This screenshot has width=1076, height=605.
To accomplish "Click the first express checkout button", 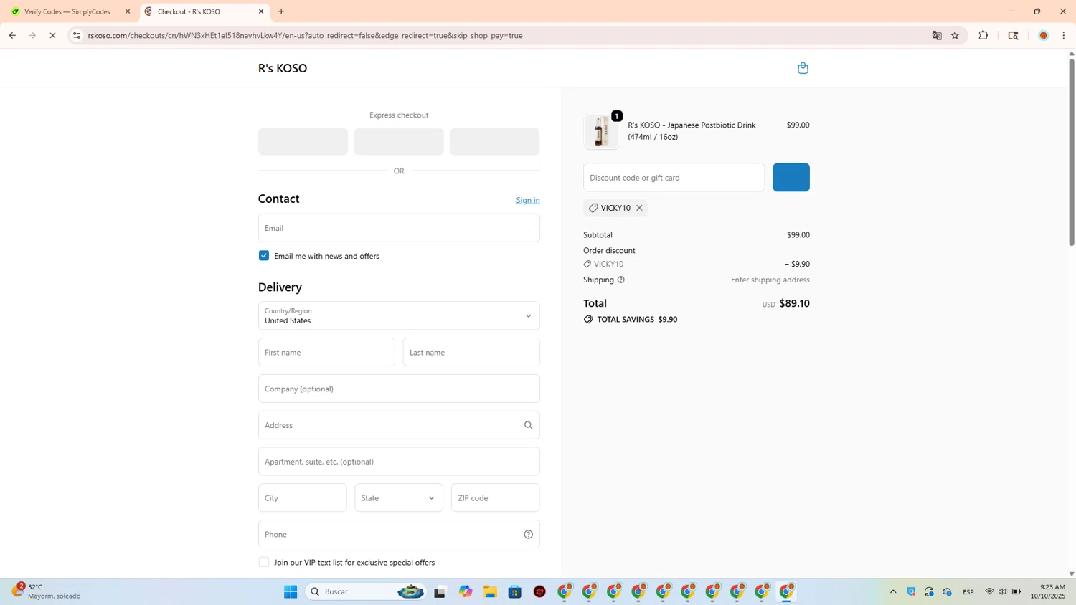I will click(303, 142).
